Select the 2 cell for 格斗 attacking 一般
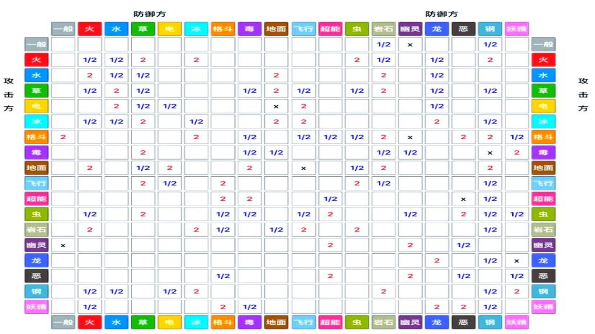 tap(63, 137)
